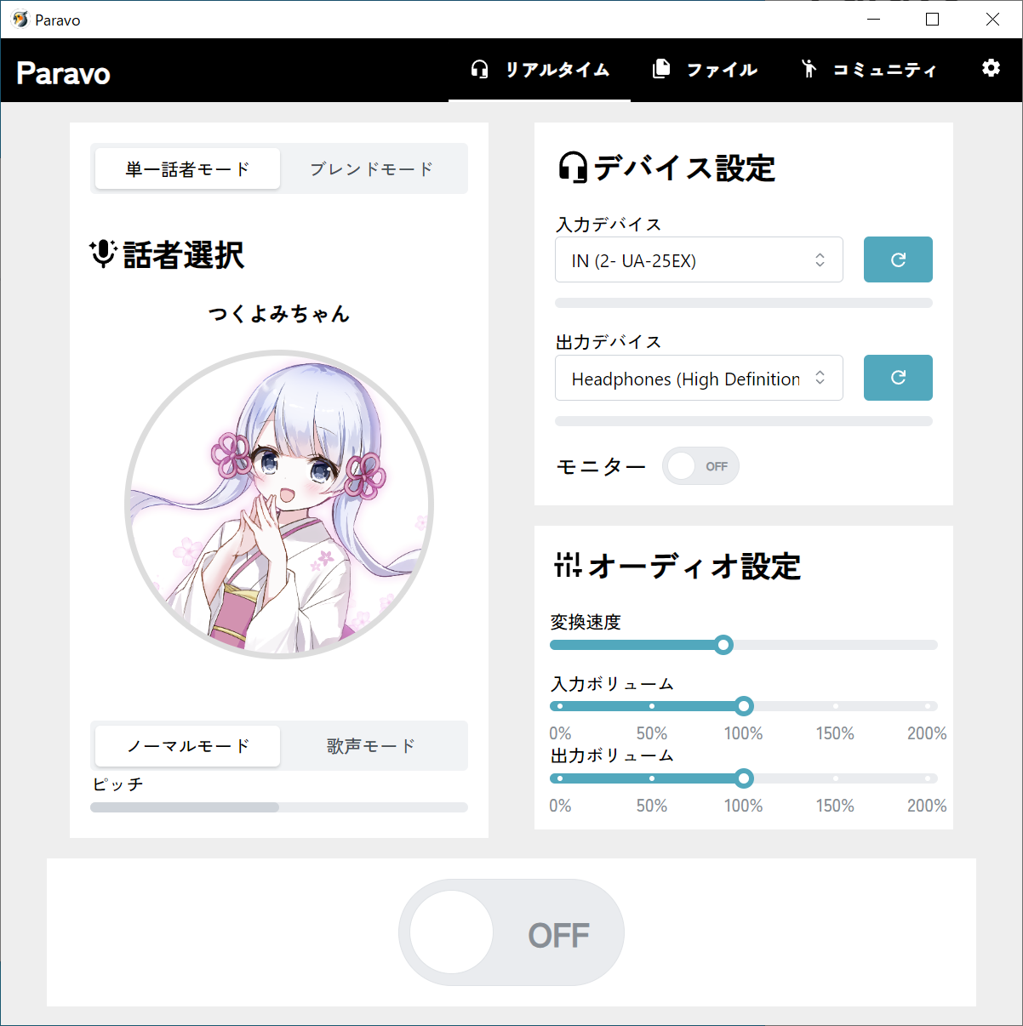Click the つくよみちゃん character portrait
Screen dimensions: 1023x1026
[x=279, y=504]
